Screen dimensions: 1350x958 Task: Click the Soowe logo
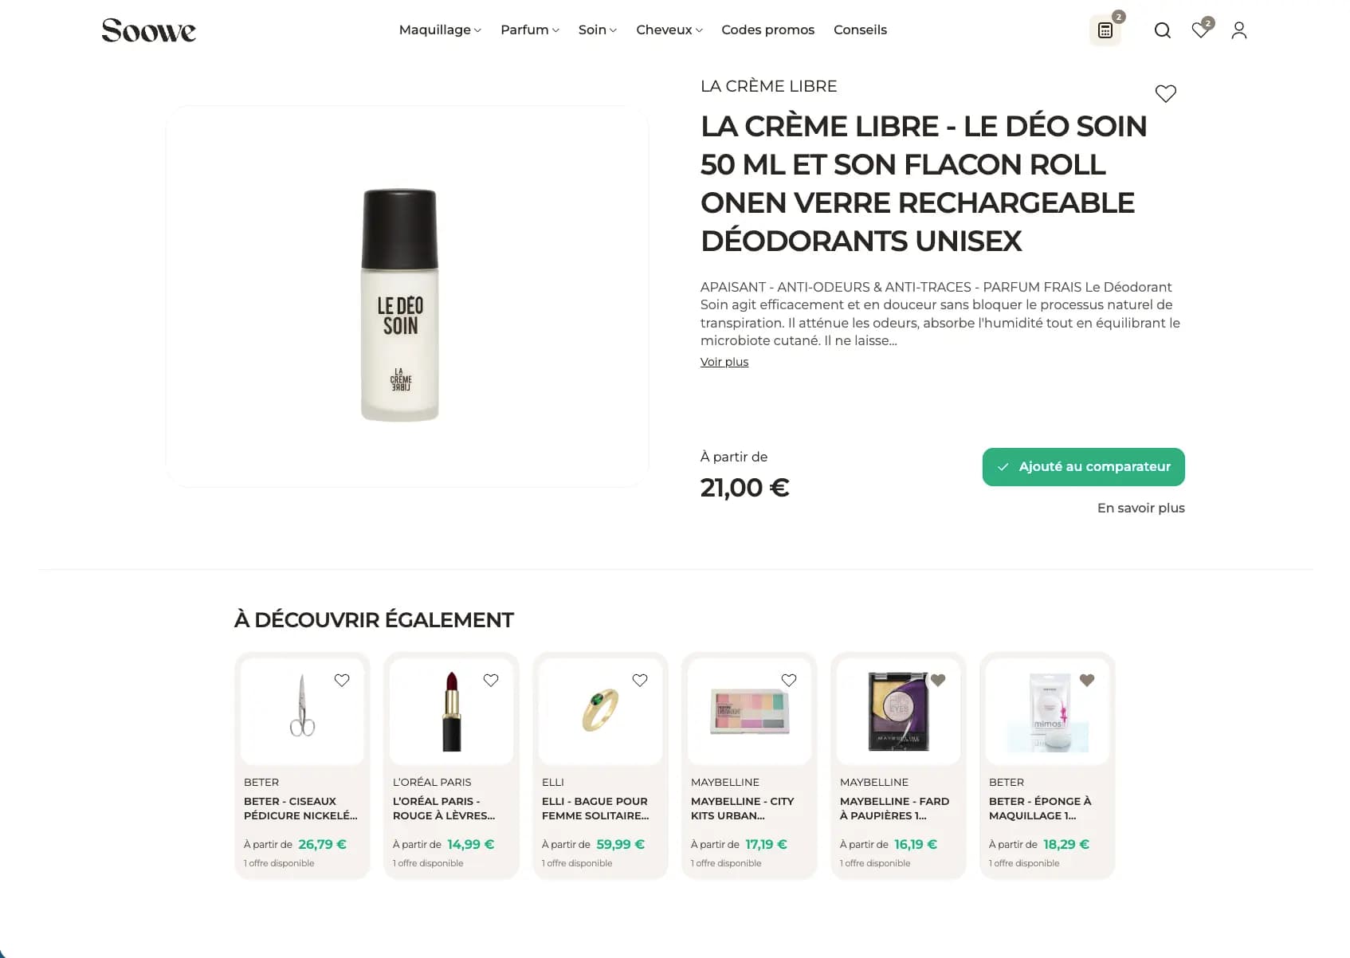tap(148, 30)
